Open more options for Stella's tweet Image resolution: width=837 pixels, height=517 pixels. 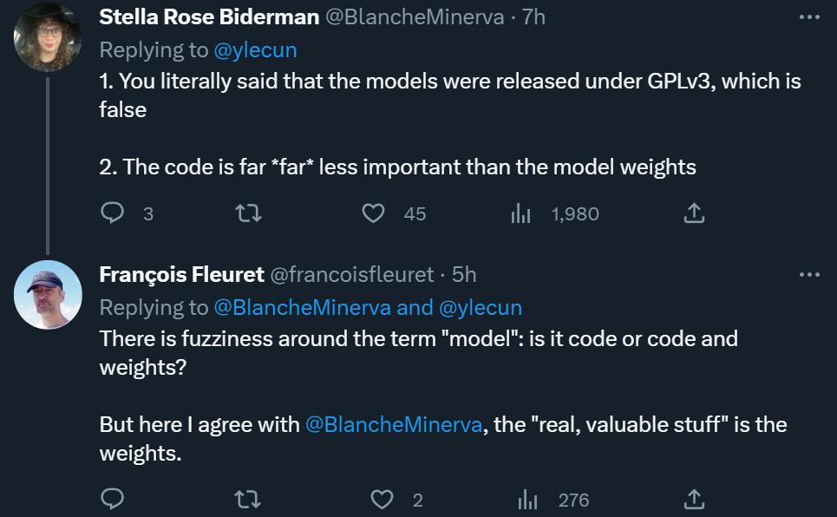click(809, 17)
